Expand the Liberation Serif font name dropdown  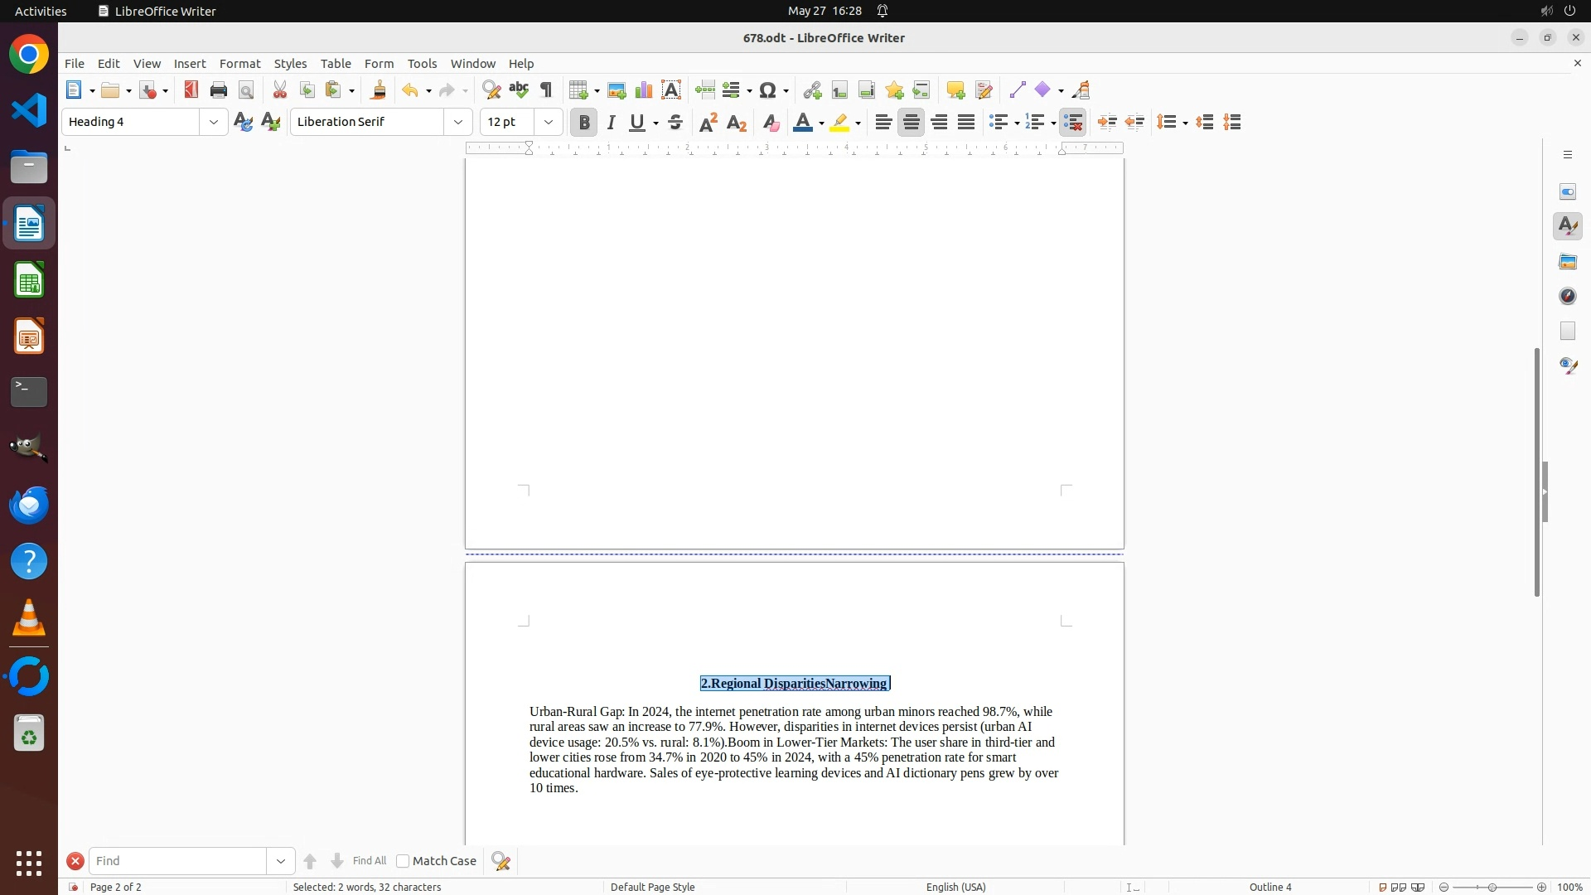(458, 122)
